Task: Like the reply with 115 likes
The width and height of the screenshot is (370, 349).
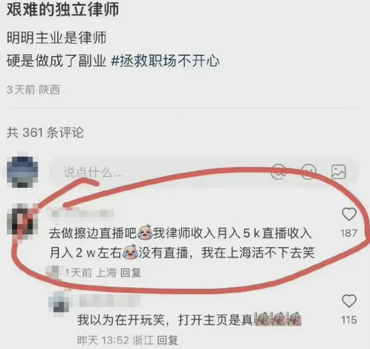Action: point(349,301)
